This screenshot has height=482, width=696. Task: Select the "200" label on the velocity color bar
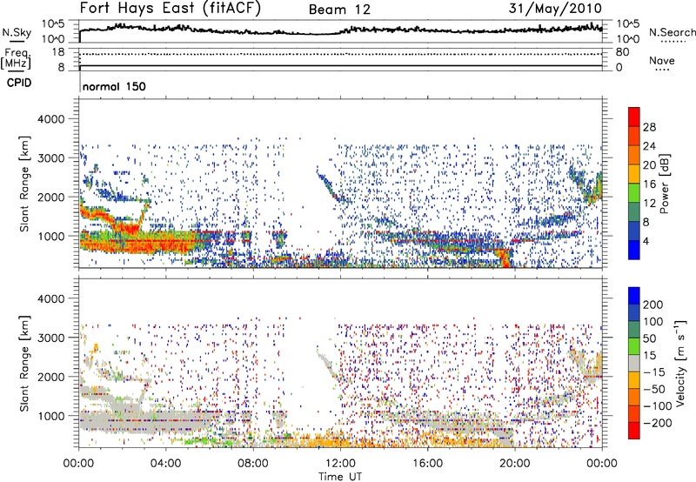click(653, 305)
